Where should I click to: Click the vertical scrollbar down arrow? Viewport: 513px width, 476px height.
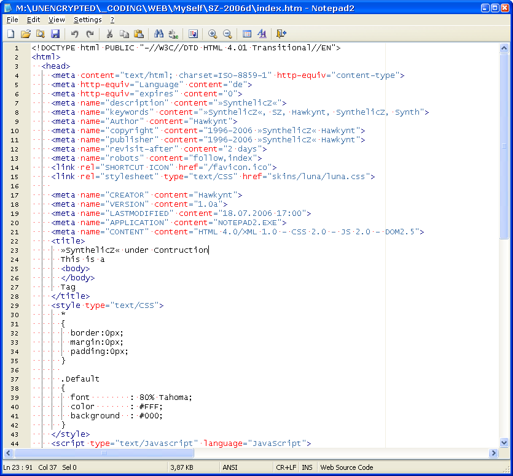point(504,443)
